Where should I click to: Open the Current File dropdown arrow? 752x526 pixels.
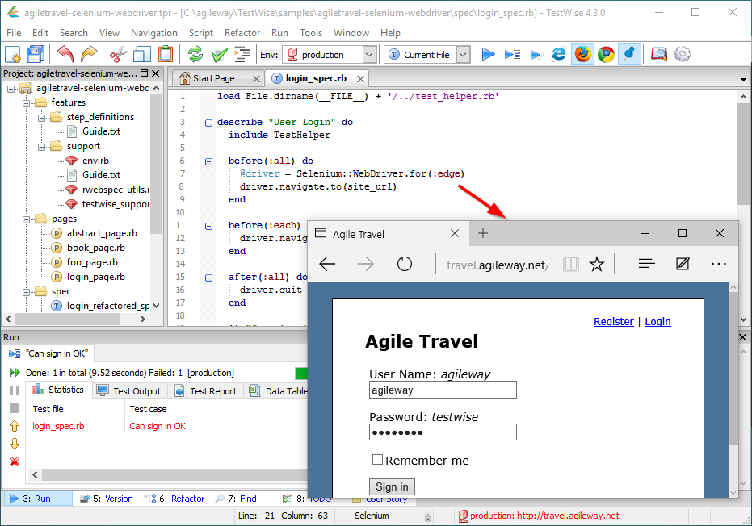click(463, 55)
